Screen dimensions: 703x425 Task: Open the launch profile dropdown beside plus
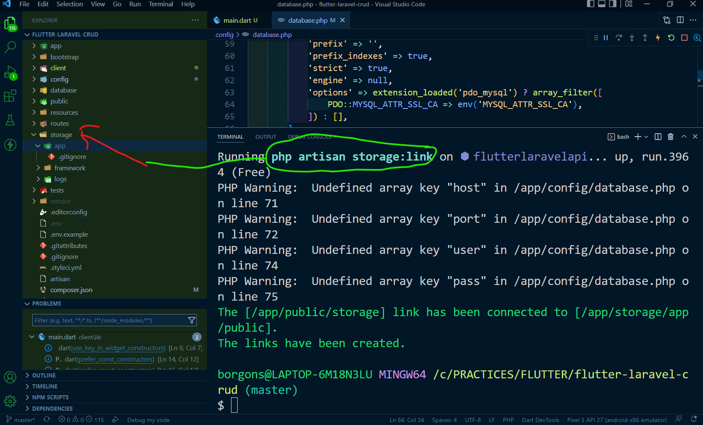(646, 137)
